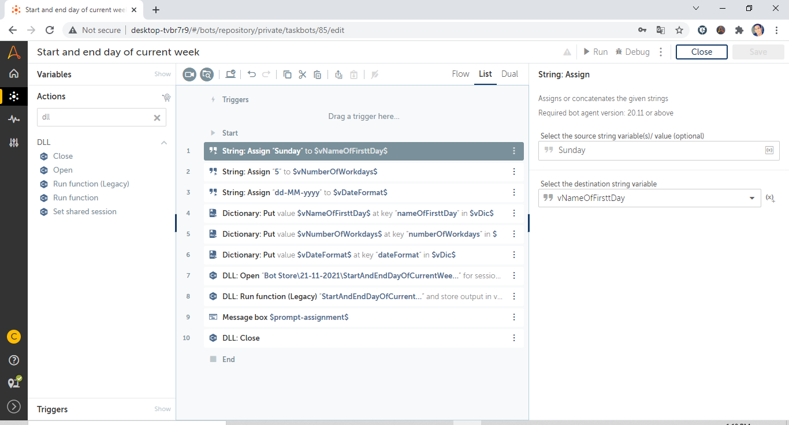Open the Find in bot search icon
The image size is (789, 425).
click(207, 74)
